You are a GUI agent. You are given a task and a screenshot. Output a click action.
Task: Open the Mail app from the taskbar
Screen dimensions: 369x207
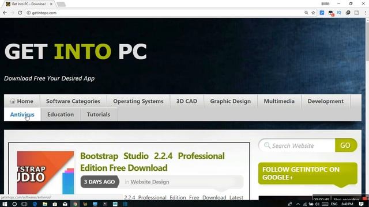(65, 204)
